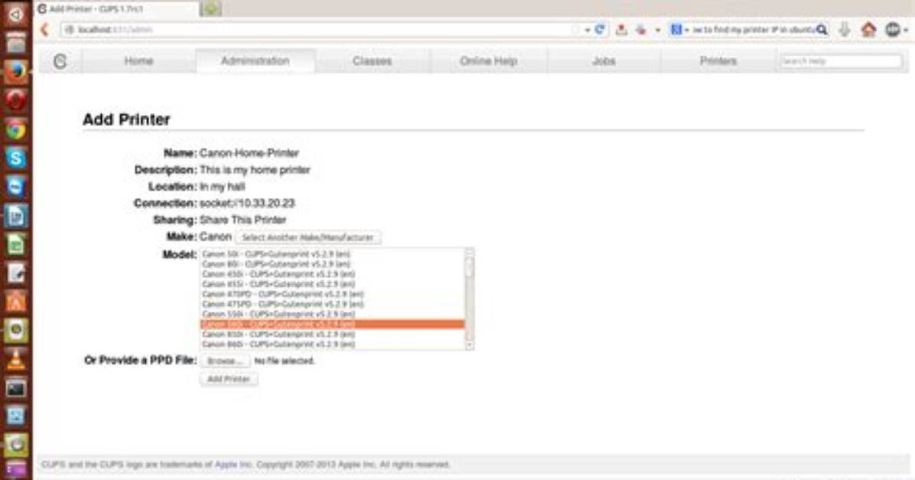This screenshot has width=915, height=480.
Task: Switch to the Administration tab
Action: click(x=255, y=61)
